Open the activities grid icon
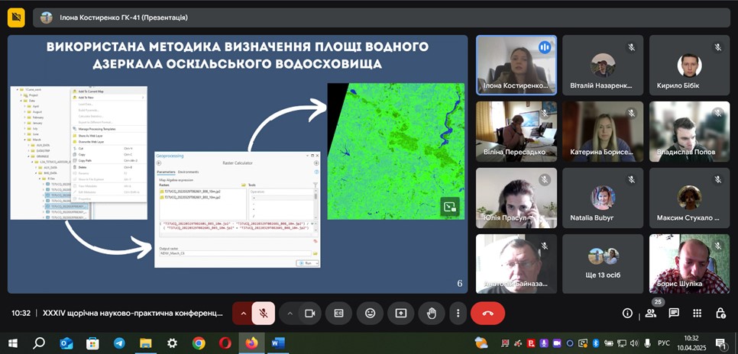 697,313
